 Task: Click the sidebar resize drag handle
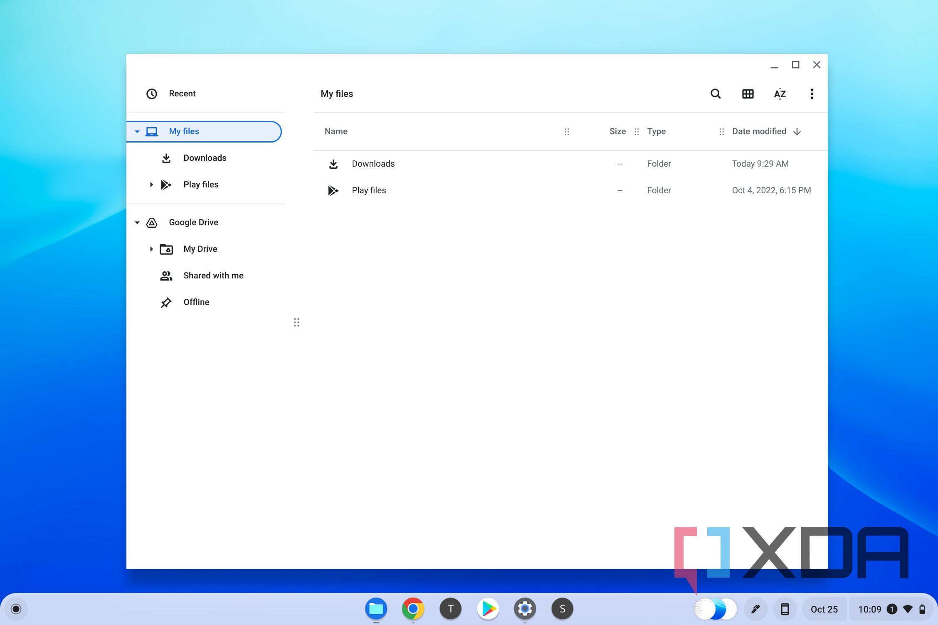(296, 322)
